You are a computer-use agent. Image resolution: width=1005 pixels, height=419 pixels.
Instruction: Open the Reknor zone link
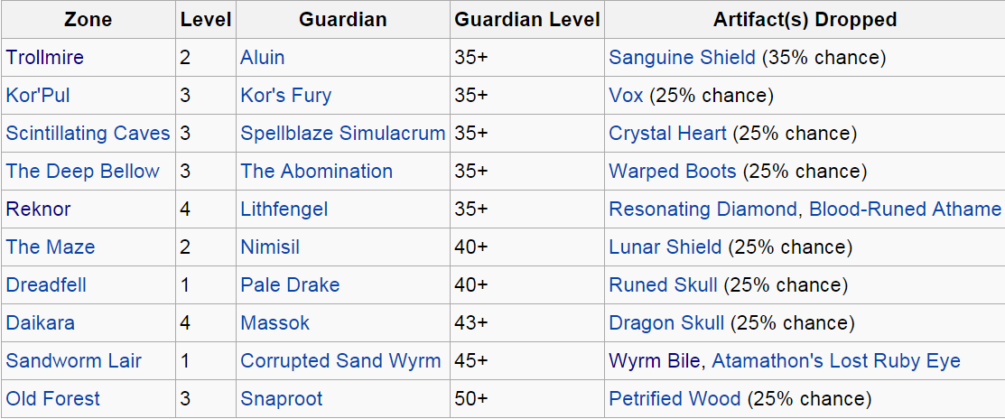click(x=38, y=209)
